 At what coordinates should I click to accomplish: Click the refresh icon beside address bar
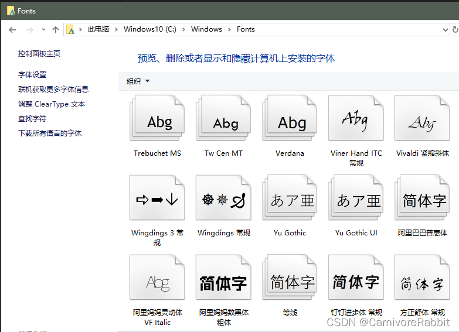pyautogui.click(x=455, y=29)
